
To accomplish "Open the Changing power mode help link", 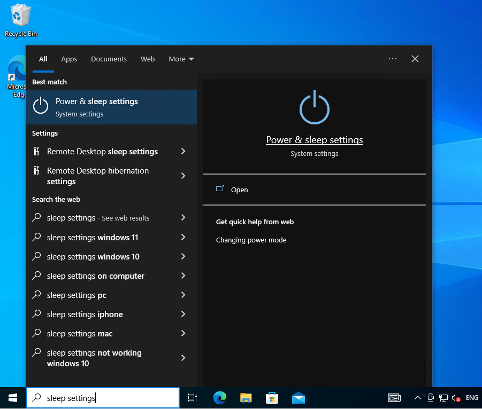I will click(251, 240).
